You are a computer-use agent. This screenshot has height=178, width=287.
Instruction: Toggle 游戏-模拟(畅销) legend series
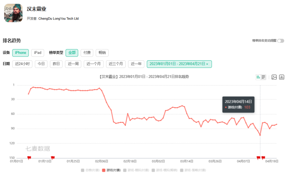(165, 170)
